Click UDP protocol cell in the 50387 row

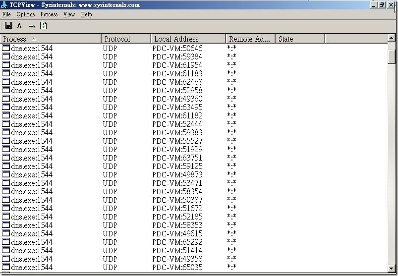pos(110,200)
